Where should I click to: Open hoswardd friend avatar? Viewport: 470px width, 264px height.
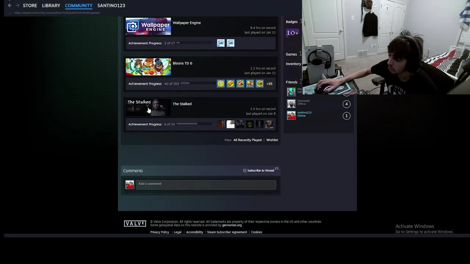tap(291, 104)
